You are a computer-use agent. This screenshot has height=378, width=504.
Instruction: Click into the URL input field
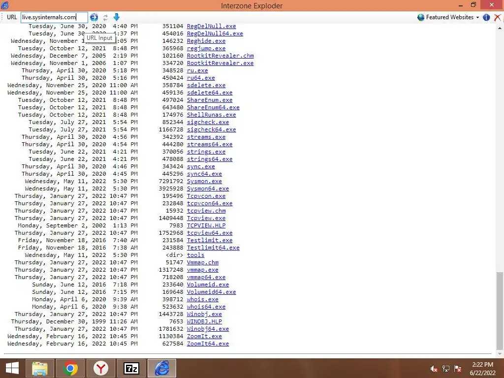54,17
